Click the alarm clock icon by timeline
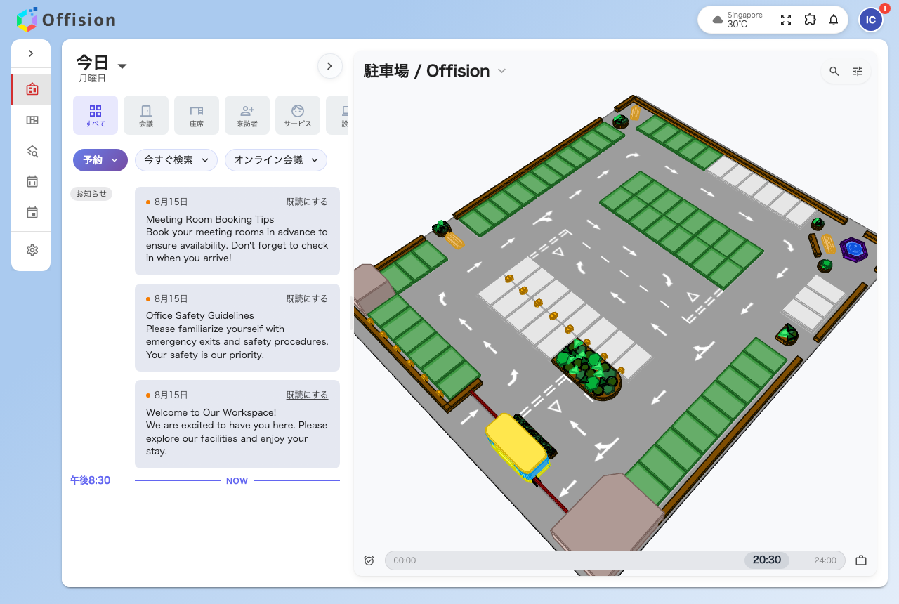Screen dimensions: 899x604 point(369,560)
